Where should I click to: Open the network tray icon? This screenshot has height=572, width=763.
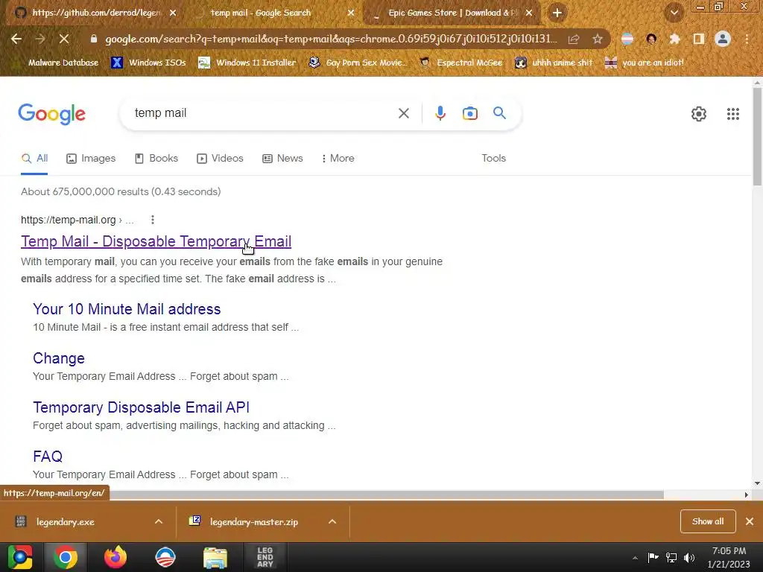(671, 558)
